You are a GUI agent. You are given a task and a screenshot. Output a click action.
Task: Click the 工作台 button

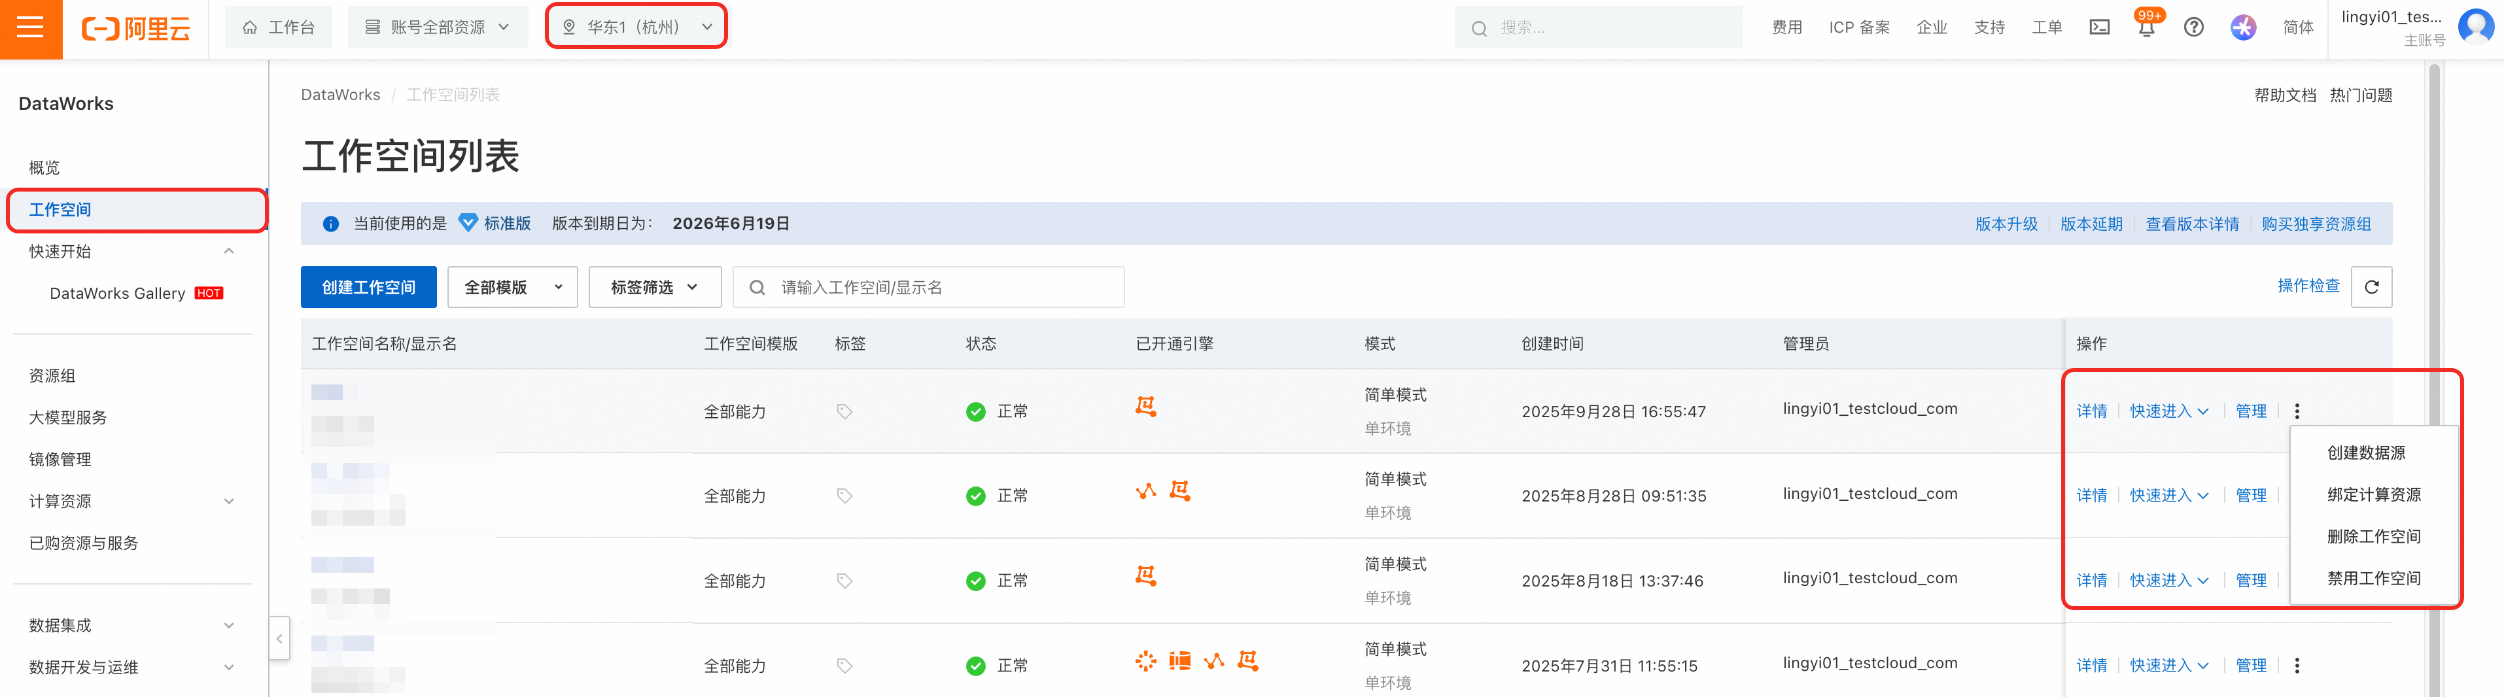click(278, 27)
